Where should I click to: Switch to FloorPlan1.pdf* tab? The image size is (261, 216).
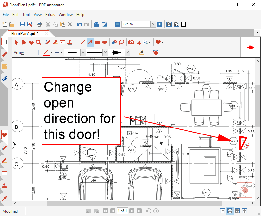(25, 34)
